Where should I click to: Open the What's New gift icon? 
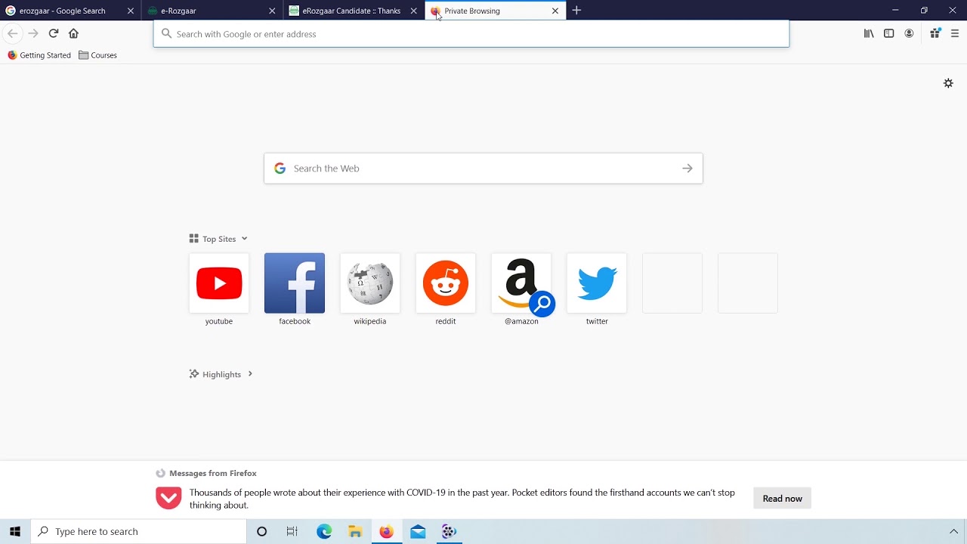tap(935, 33)
